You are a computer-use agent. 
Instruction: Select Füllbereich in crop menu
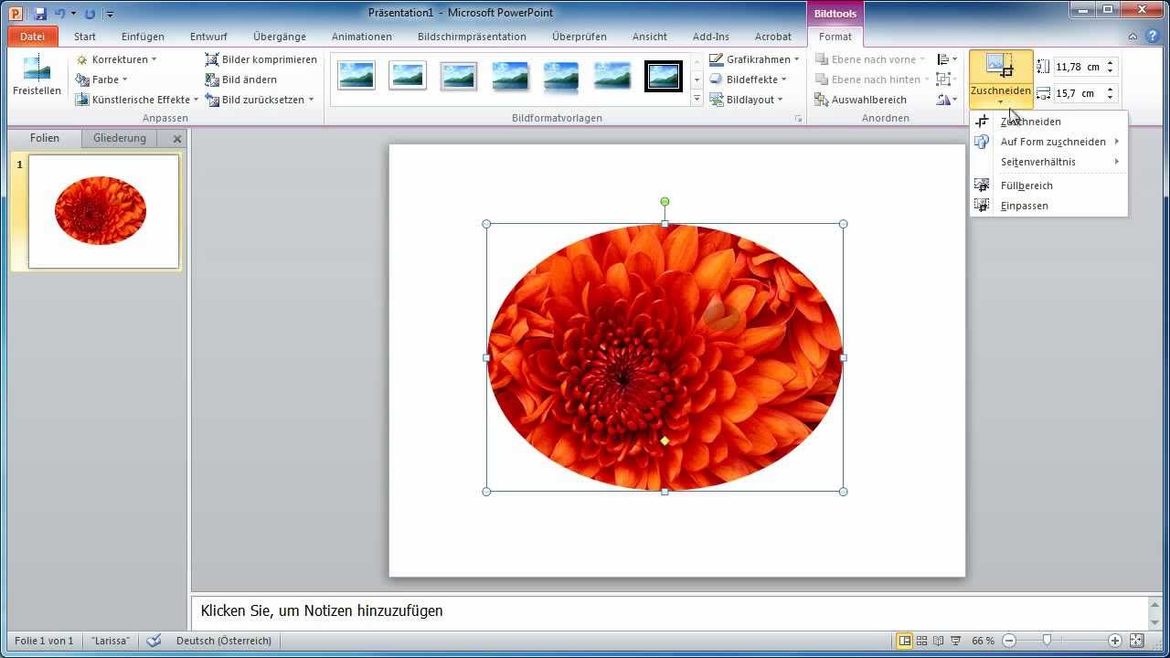click(1026, 186)
